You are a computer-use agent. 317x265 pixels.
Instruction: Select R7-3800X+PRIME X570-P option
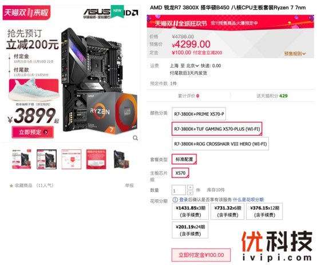pos(199,114)
